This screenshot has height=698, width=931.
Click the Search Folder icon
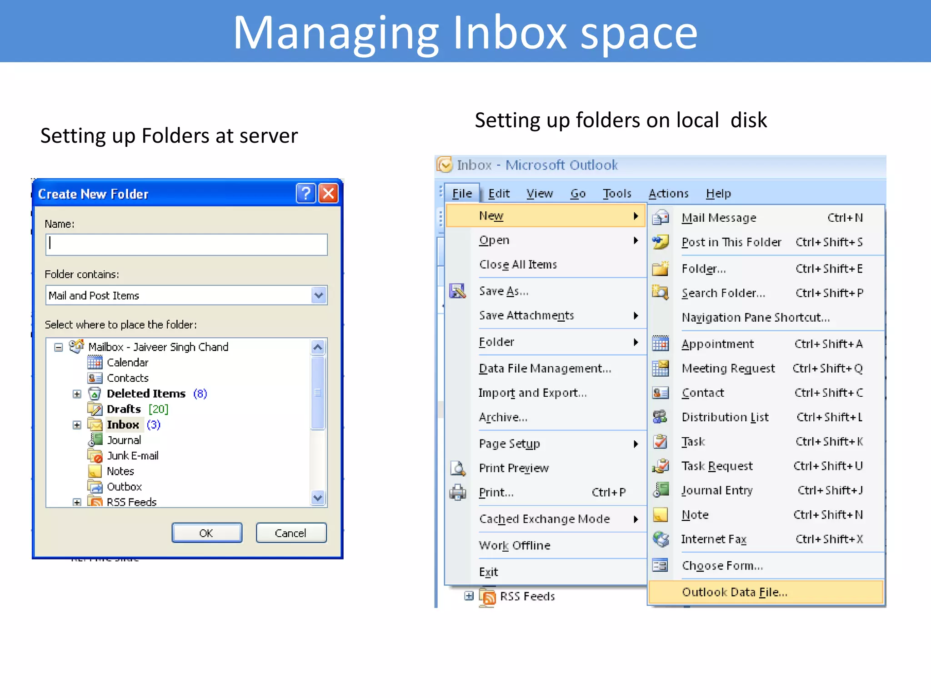tap(661, 293)
